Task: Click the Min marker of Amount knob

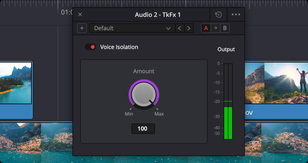Action: [129, 114]
